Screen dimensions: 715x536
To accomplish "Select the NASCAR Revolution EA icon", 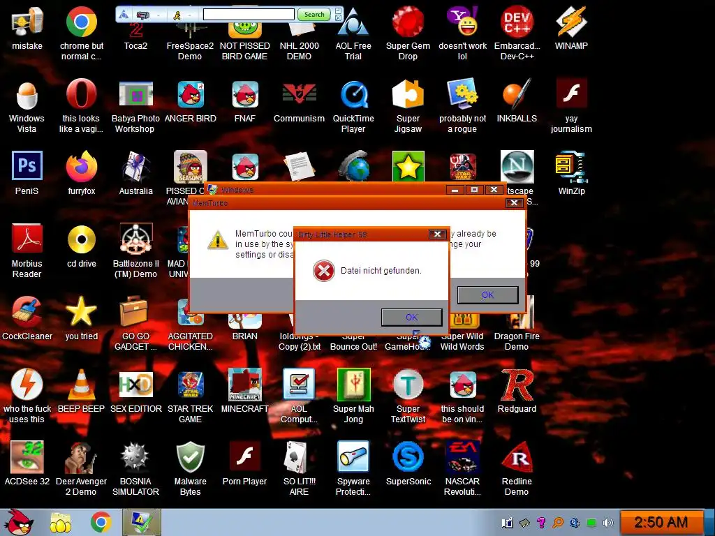I will pyautogui.click(x=462, y=468).
